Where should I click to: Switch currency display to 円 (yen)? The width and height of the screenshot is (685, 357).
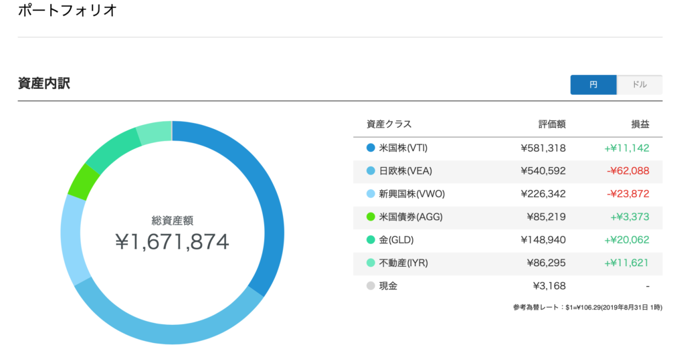pos(593,85)
